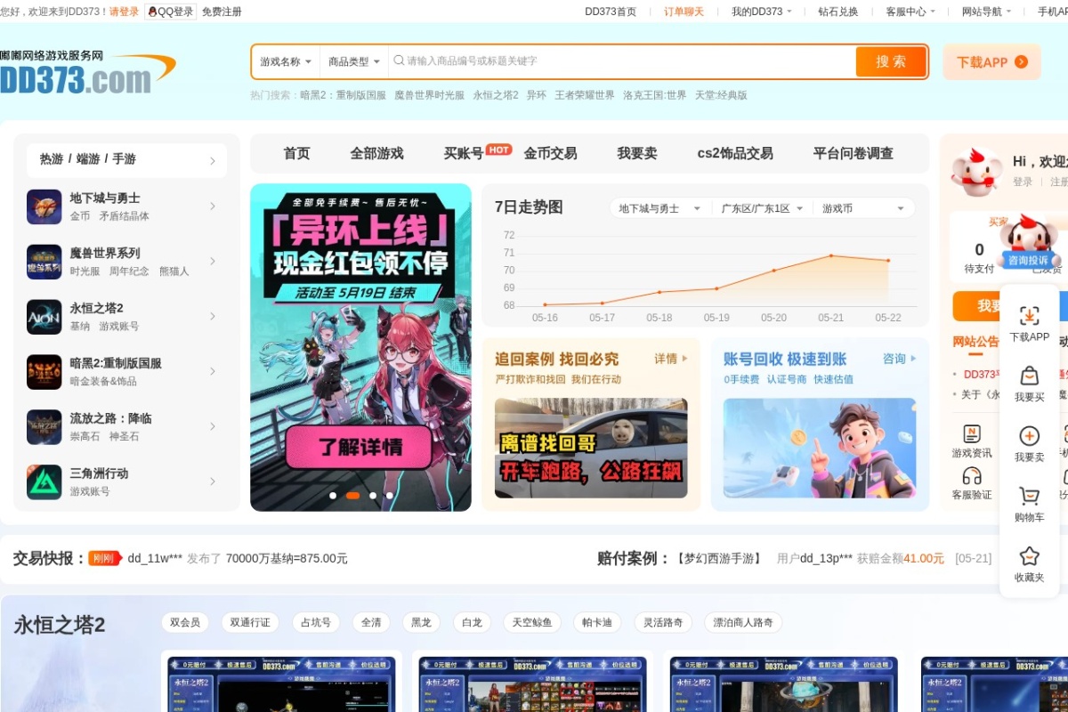Open the 平台问卷调查 navigation tab
1068x712 pixels.
point(853,153)
